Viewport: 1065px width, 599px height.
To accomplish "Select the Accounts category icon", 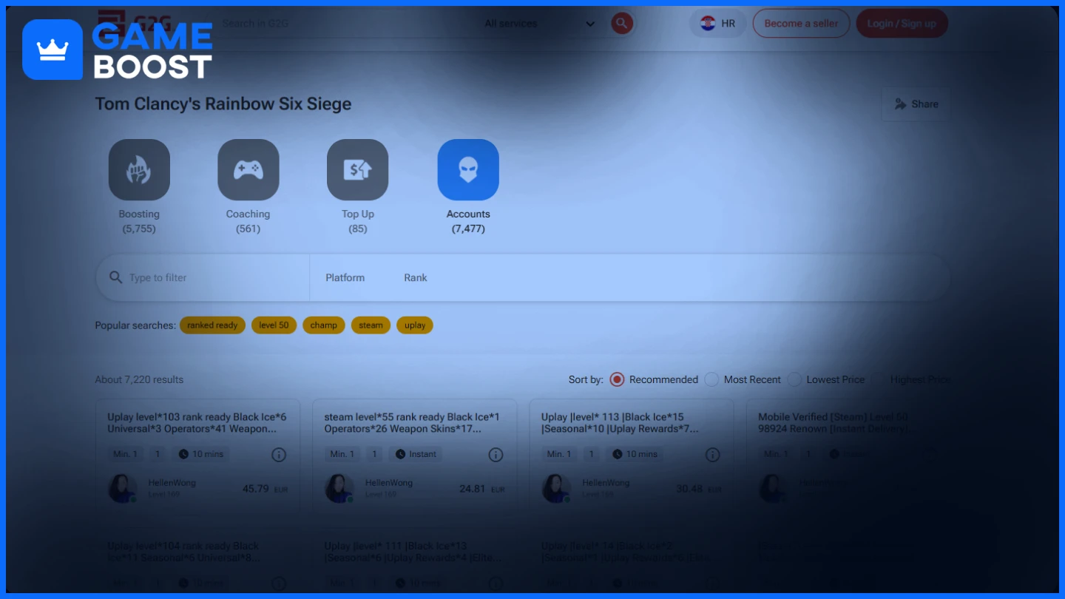I will coord(468,170).
